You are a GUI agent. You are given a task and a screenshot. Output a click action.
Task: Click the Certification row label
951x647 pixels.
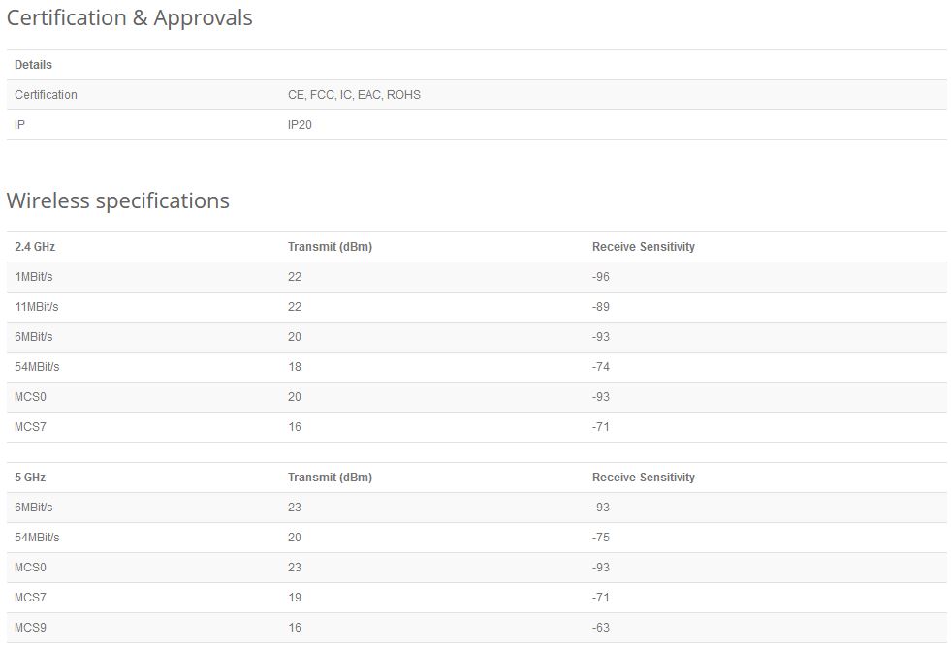46,95
